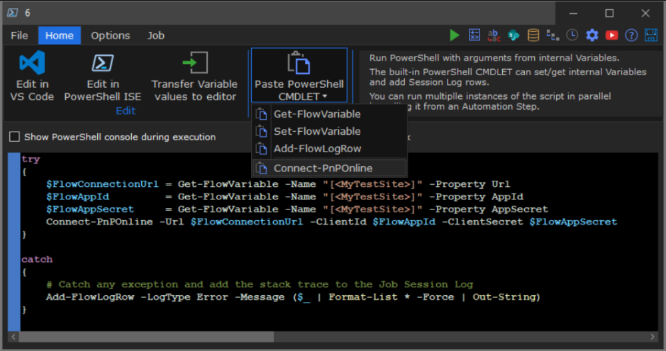Enable Show PowerShell console during execution
The height and width of the screenshot is (351, 666).
click(x=15, y=137)
